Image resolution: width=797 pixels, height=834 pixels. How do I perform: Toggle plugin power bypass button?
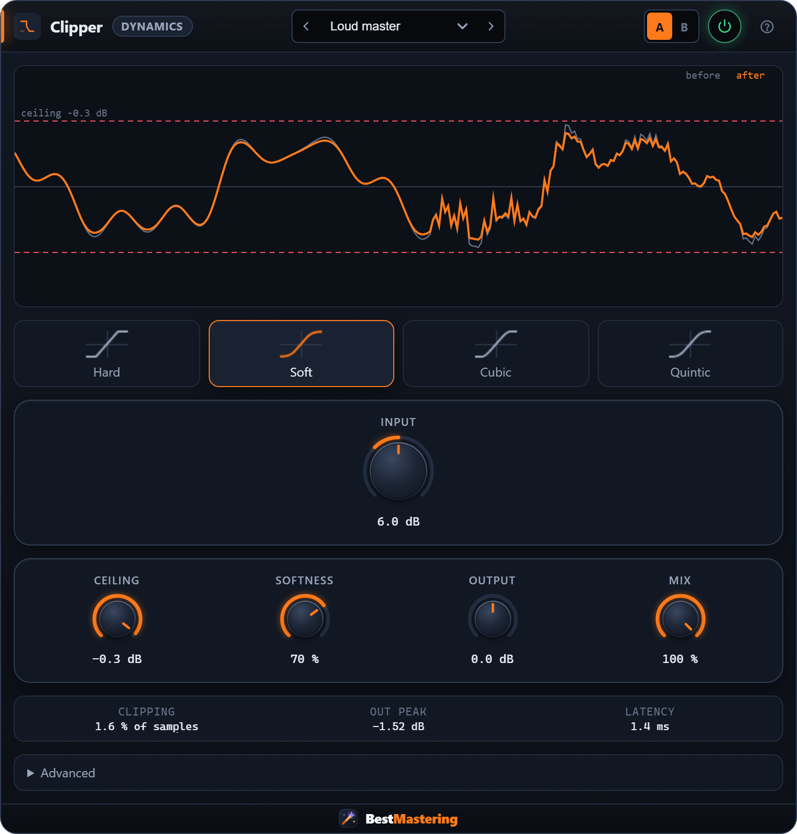[x=724, y=26]
